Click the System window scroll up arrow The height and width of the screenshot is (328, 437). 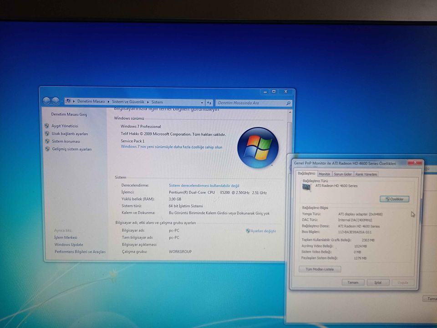290,113
